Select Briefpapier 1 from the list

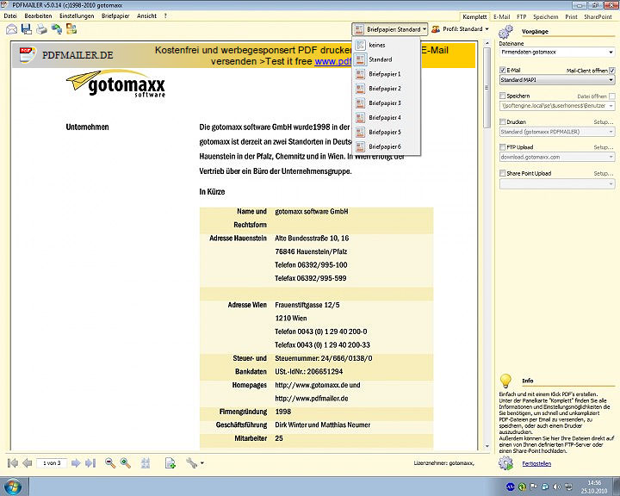(x=386, y=74)
